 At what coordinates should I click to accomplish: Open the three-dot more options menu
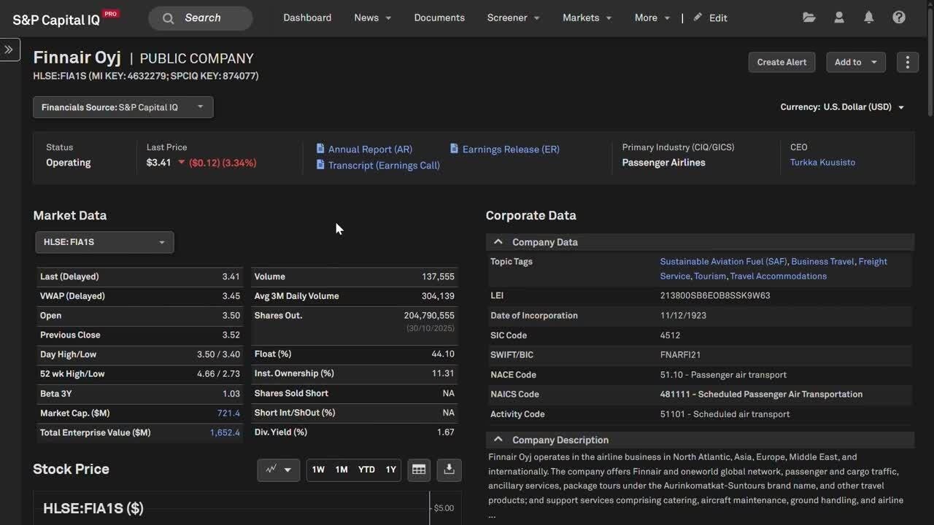point(907,62)
